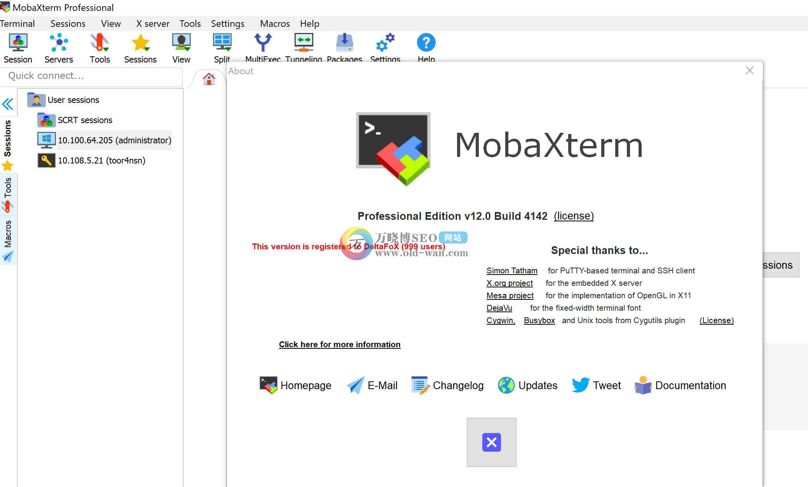This screenshot has width=808, height=487.
Task: Close the About dialog with top-right X
Action: [750, 70]
